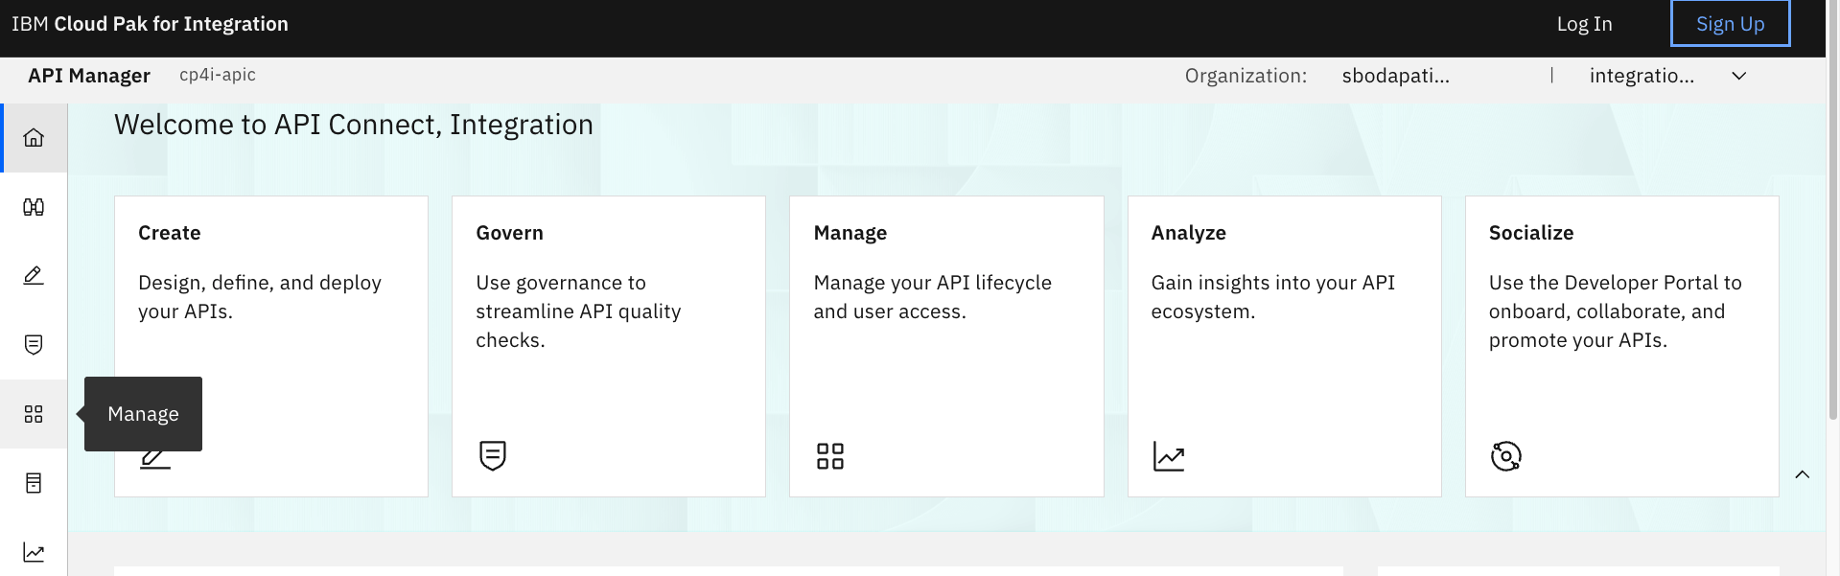Image resolution: width=1840 pixels, height=576 pixels.
Task: Click the portal icon on Socialize card
Action: coord(1506,456)
